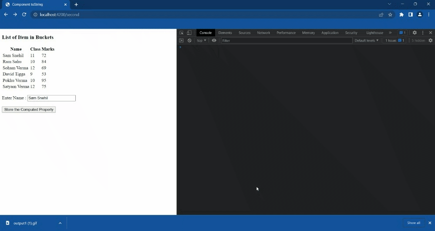Image resolution: width=435 pixels, height=231 pixels.
Task: Bookmark this tab with the star
Action: 390,15
